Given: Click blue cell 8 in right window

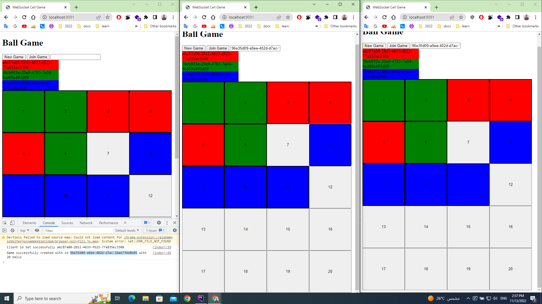Looking at the screenshot, I should pyautogui.click(x=510, y=142).
